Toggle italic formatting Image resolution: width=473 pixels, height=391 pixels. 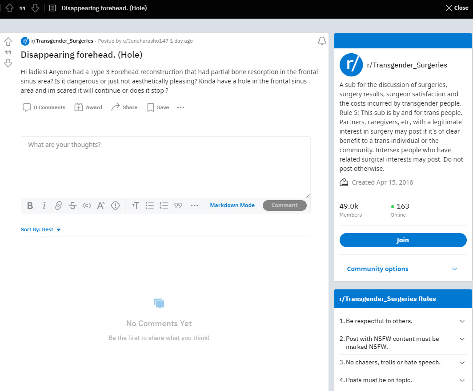tap(44, 205)
